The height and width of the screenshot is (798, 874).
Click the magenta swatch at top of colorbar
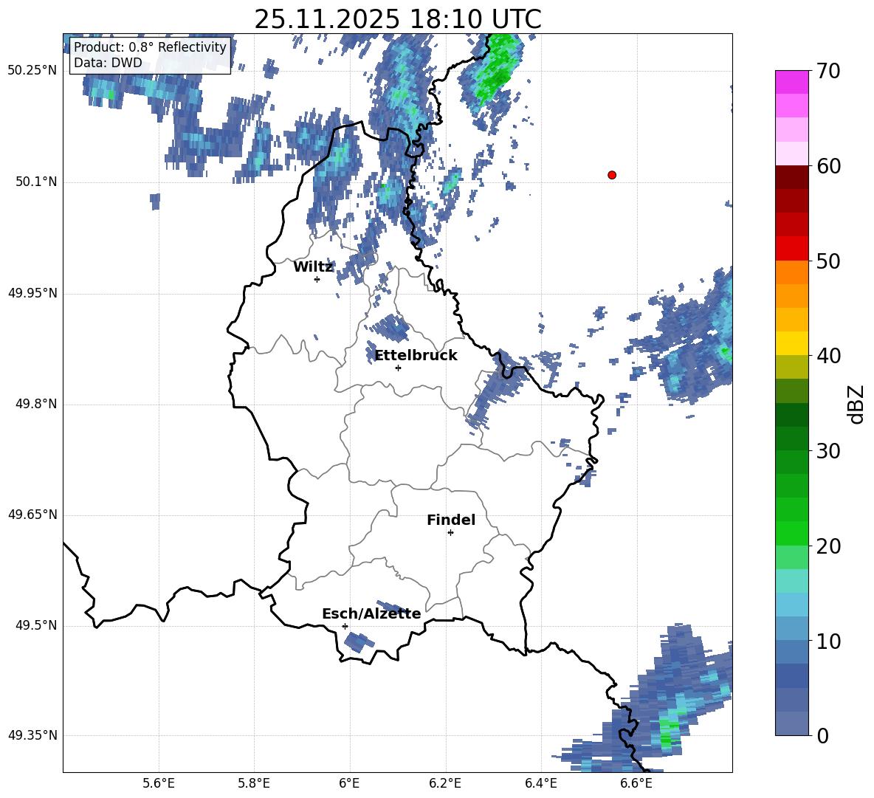(x=791, y=82)
